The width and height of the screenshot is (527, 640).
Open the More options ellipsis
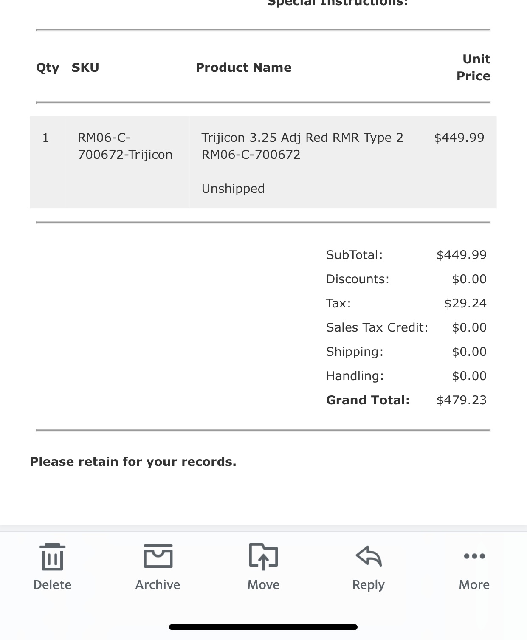point(474,556)
